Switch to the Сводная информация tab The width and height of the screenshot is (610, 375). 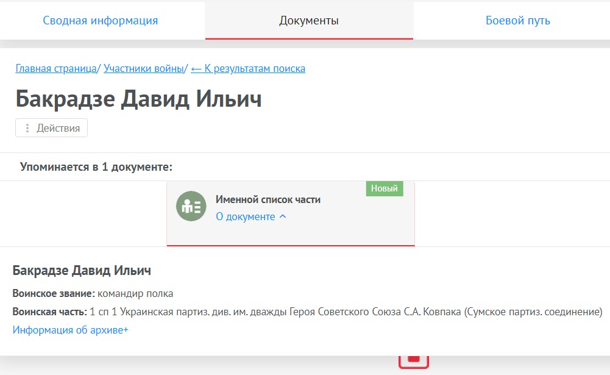(x=101, y=20)
